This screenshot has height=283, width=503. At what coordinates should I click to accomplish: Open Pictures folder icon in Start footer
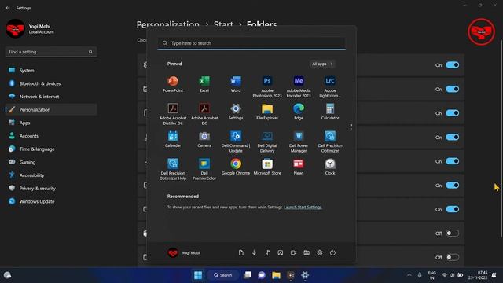(281, 253)
